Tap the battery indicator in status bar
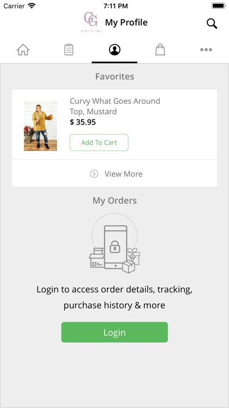This screenshot has width=229, height=408. (x=219, y=6)
